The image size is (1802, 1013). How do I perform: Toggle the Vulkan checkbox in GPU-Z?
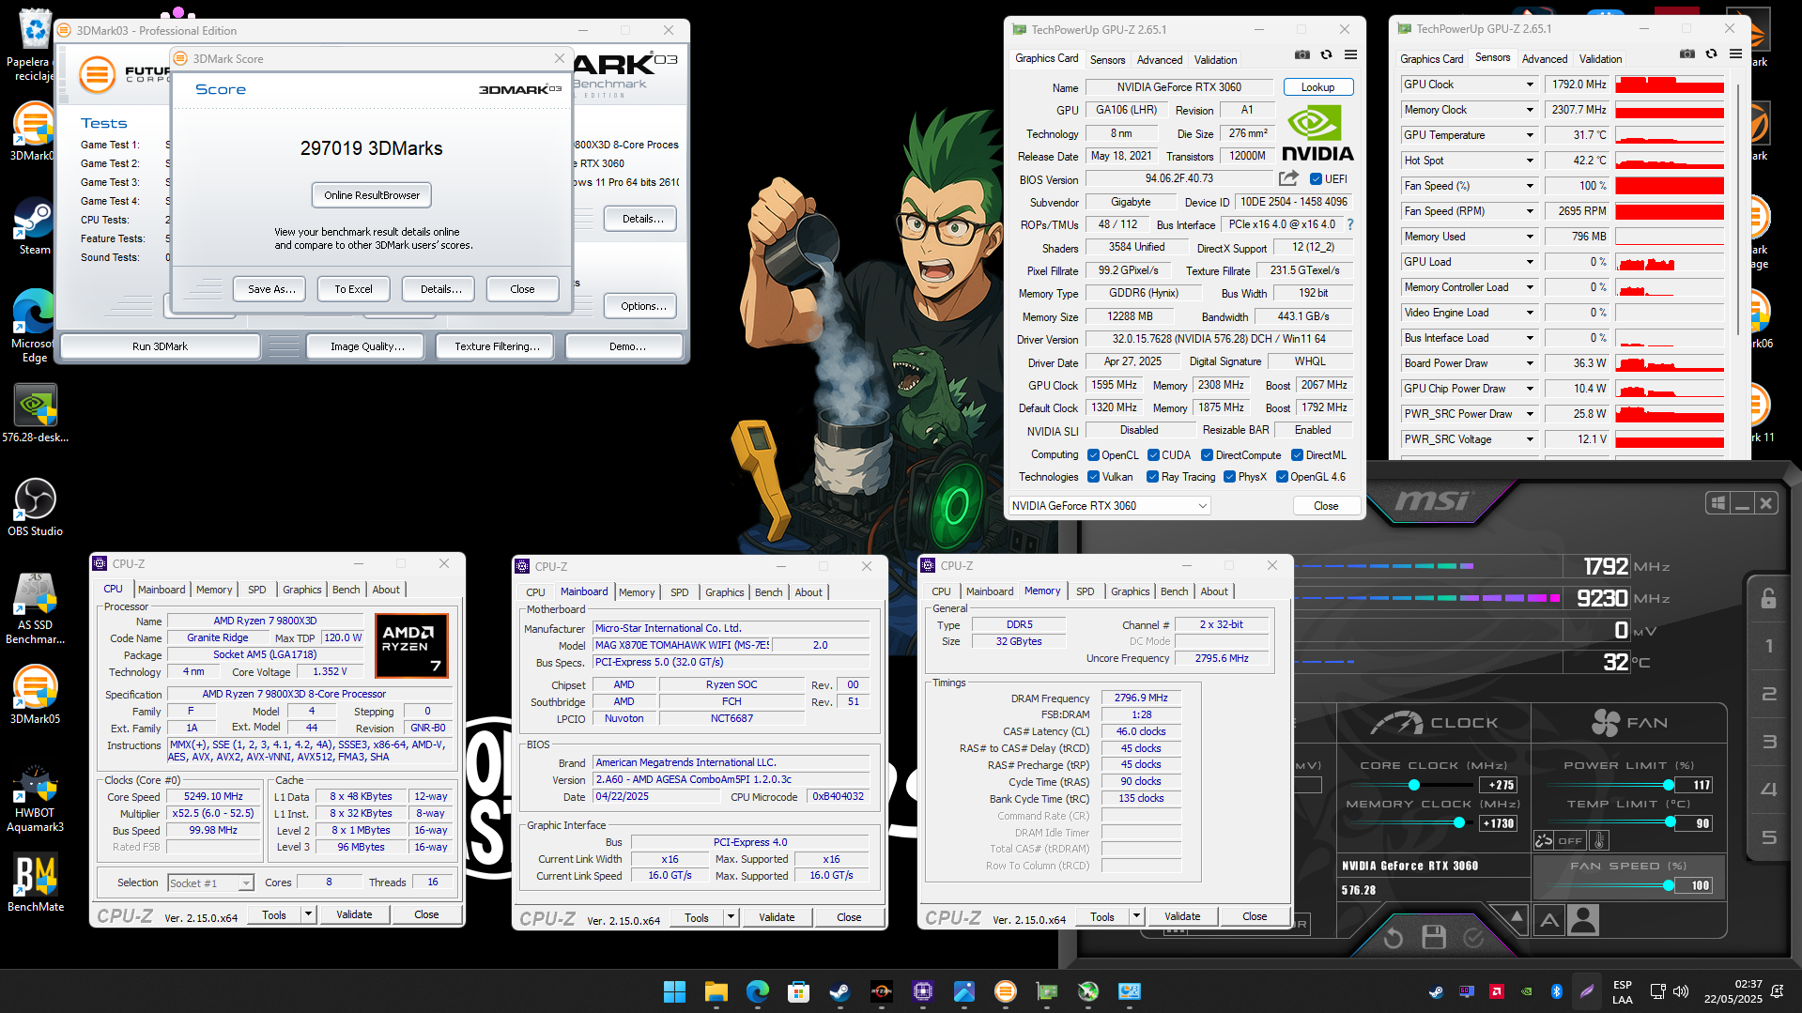(x=1093, y=477)
